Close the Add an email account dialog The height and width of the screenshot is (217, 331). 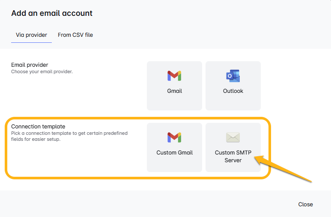click(305, 204)
